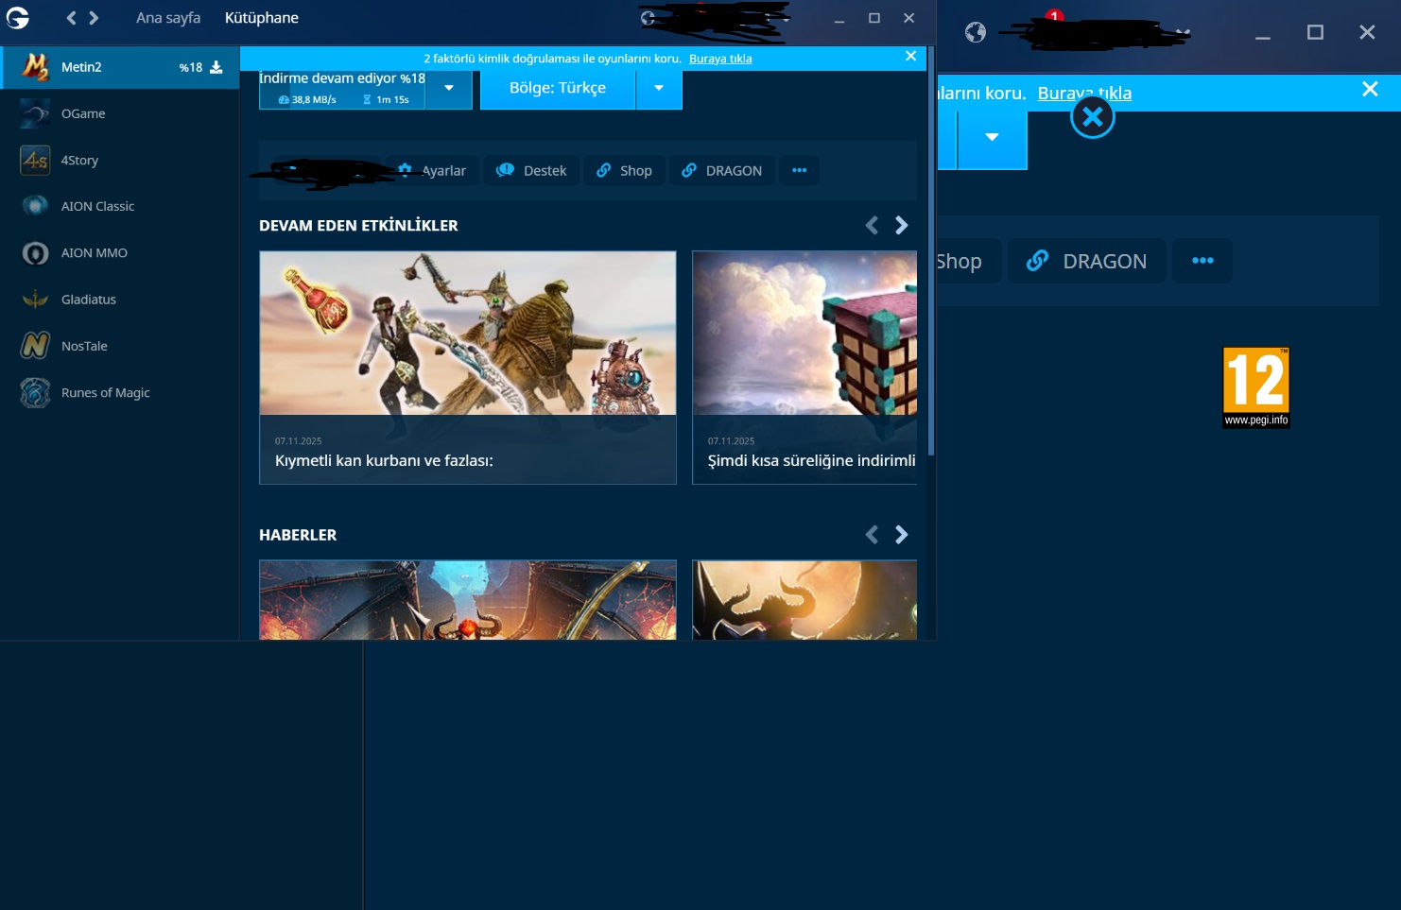Image resolution: width=1401 pixels, height=910 pixels.
Task: Click the Bölge: Türkçe button
Action: pos(558,88)
